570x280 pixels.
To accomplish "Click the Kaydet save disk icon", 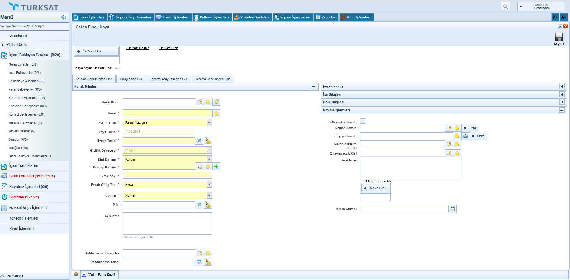I will point(559,37).
